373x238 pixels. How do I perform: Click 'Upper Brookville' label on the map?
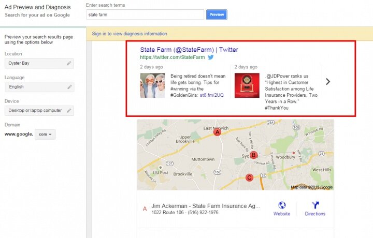pos(185,139)
